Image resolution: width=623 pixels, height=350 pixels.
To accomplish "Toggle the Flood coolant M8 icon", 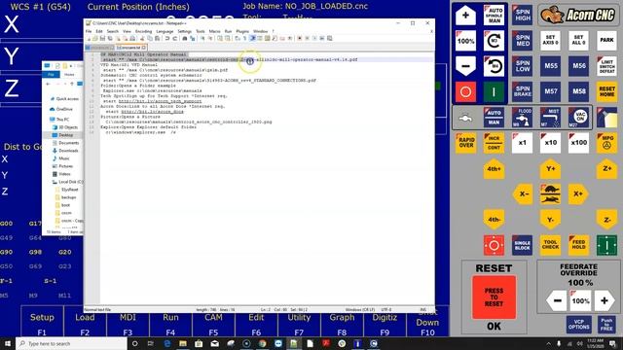I will [522, 118].
